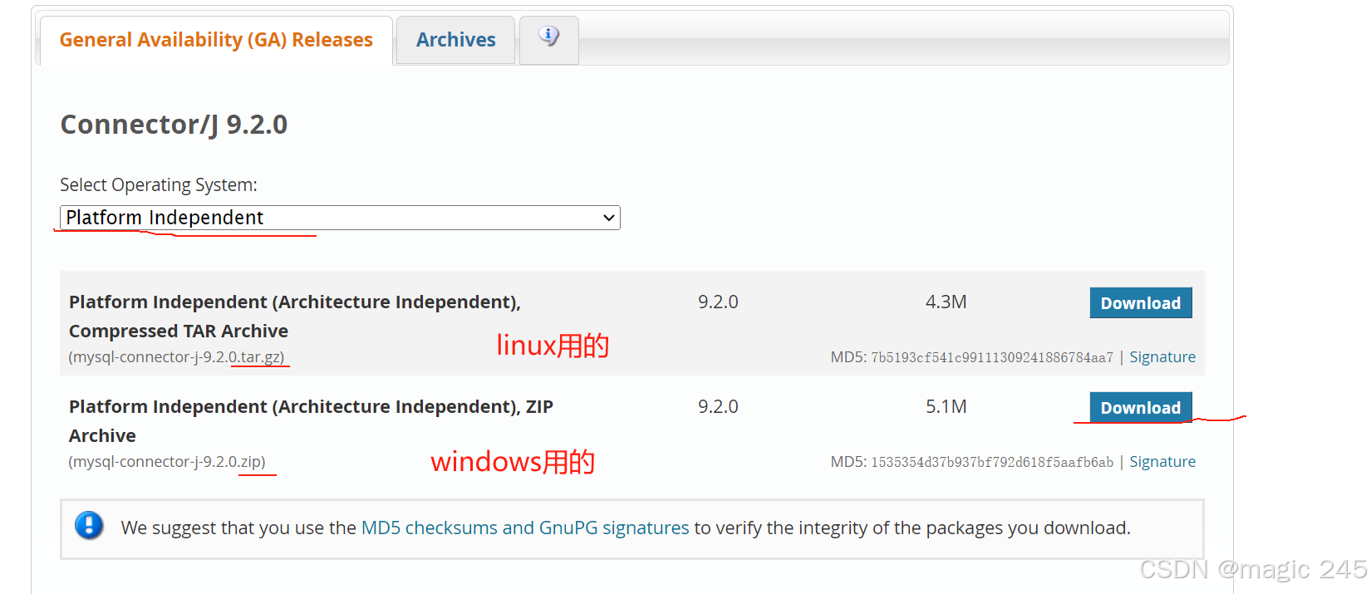1371x594 pixels.
Task: Click version 9.2.0 in the ZIP row
Action: [718, 407]
